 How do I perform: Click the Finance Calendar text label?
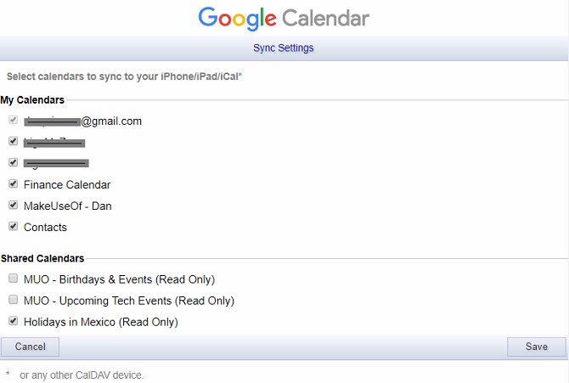pyautogui.click(x=67, y=184)
